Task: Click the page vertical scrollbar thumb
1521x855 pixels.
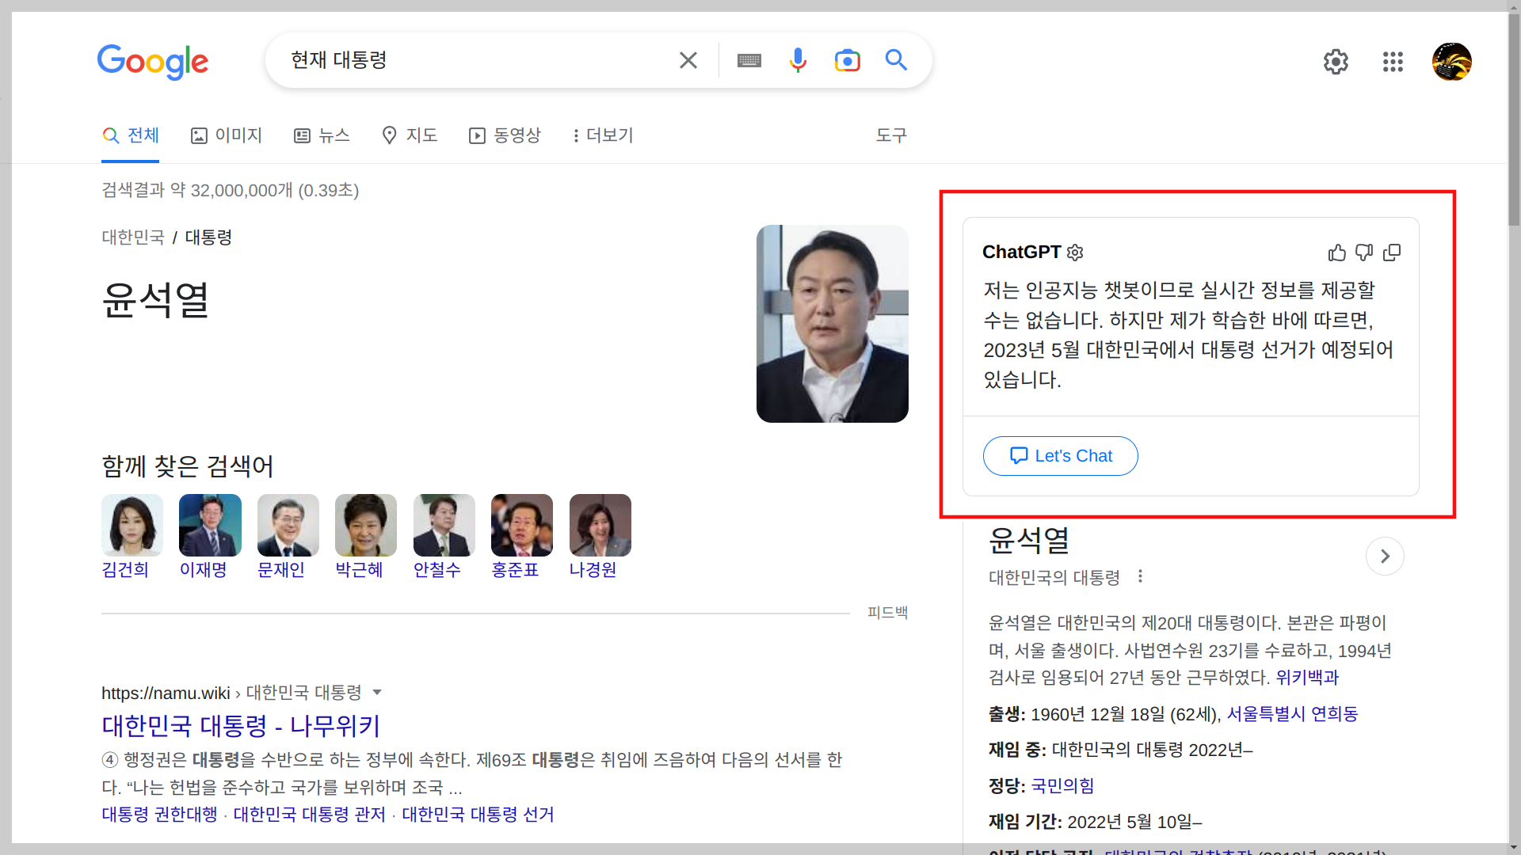Action: pos(1514,119)
